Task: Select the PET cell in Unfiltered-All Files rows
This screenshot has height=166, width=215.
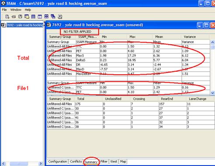Action: click(x=88, y=51)
